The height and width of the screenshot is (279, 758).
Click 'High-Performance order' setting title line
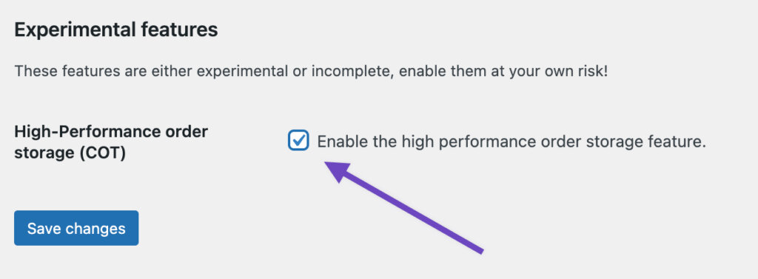(x=111, y=131)
